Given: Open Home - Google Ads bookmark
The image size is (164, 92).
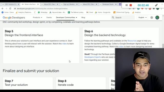Looking at the screenshot, I should tap(103, 12).
